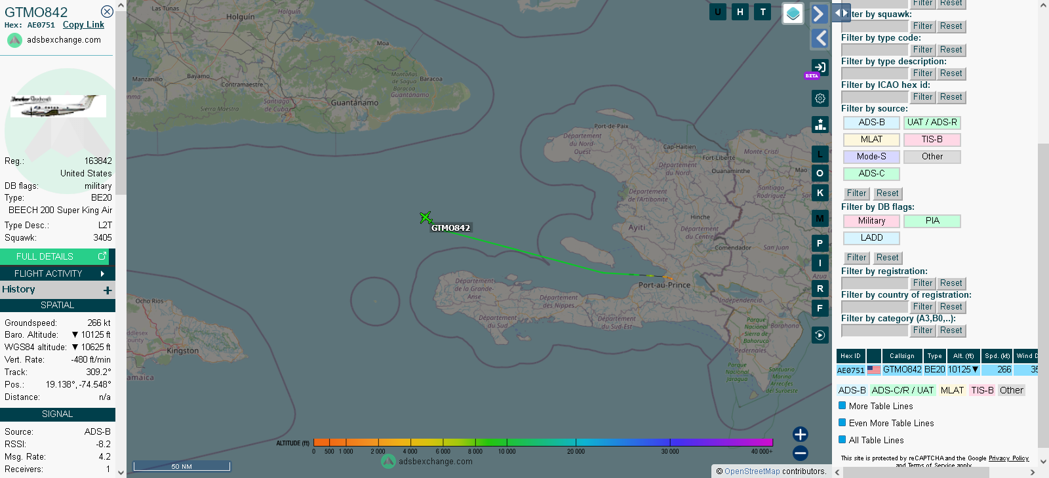Screen dimensions: 1049x478
Task: Toggle Military DB flag filter
Action: pos(871,221)
